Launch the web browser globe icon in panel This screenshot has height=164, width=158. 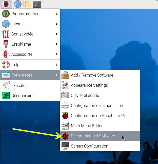pos(18,4)
